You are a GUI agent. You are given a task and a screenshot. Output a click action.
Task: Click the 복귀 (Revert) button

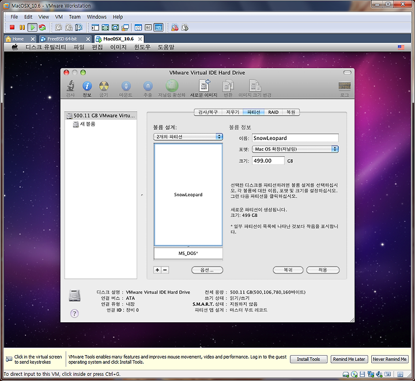[x=288, y=270]
